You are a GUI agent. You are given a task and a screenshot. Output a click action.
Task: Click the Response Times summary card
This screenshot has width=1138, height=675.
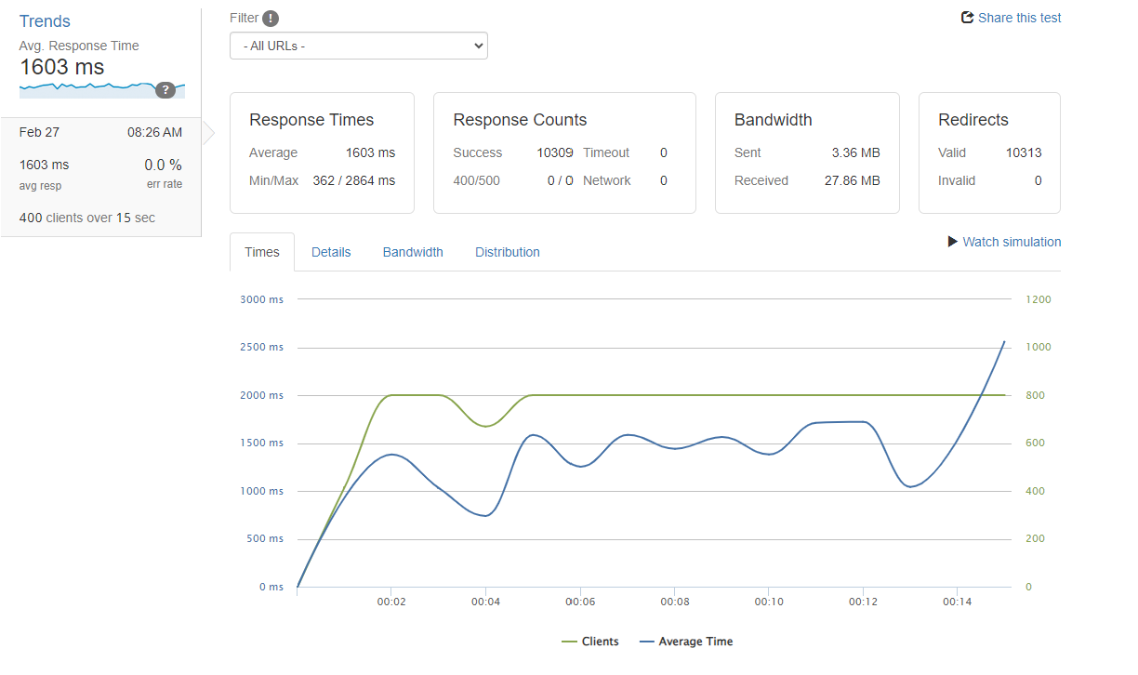click(x=322, y=152)
